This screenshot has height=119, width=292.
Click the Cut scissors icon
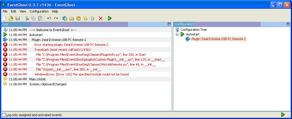coord(27,18)
